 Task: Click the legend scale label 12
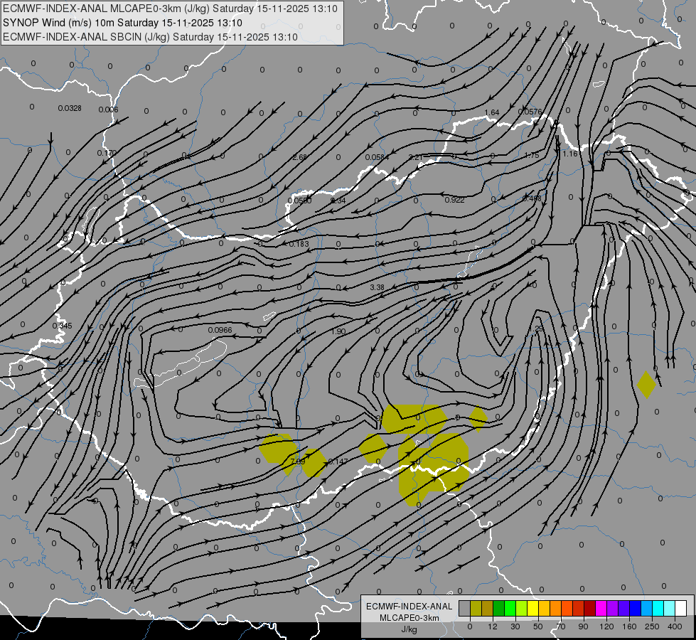point(493,626)
